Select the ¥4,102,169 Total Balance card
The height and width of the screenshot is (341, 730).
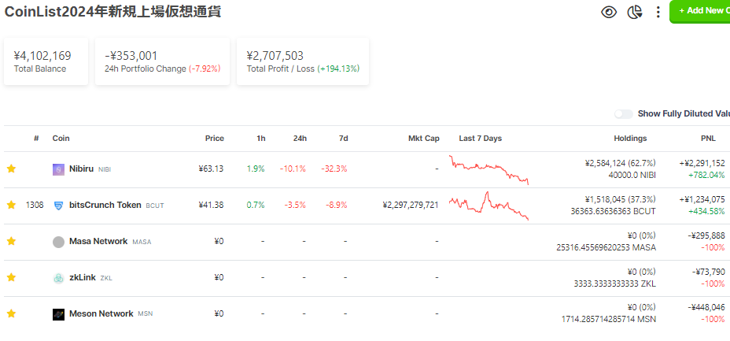pos(46,61)
